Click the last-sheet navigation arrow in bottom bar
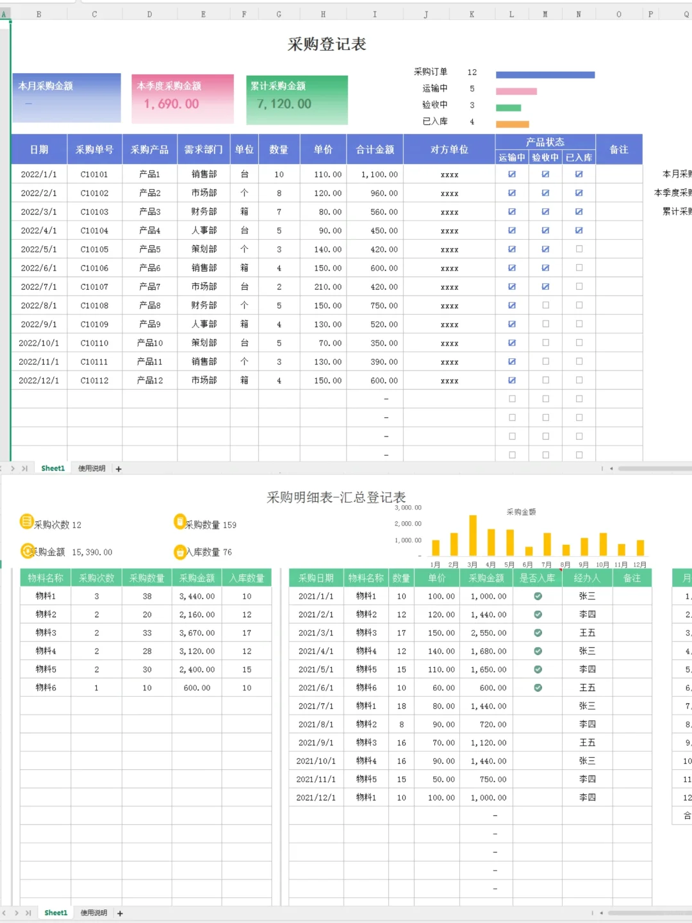Image resolution: width=692 pixels, height=923 pixels. pos(29,912)
